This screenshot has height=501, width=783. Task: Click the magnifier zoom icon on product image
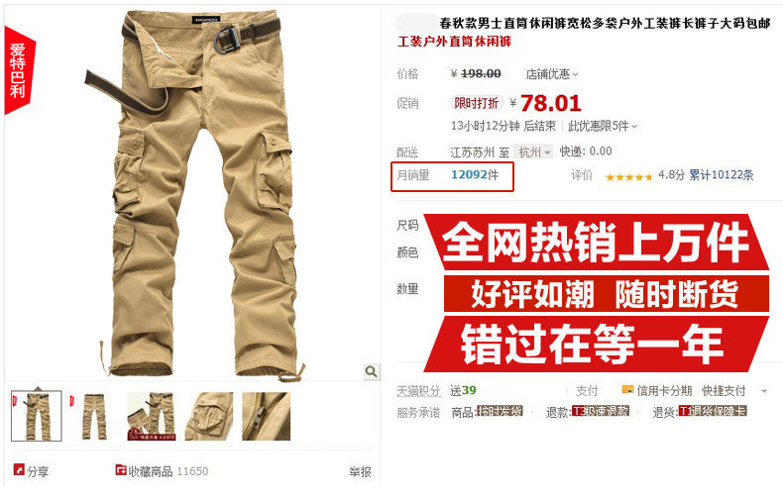tap(371, 371)
